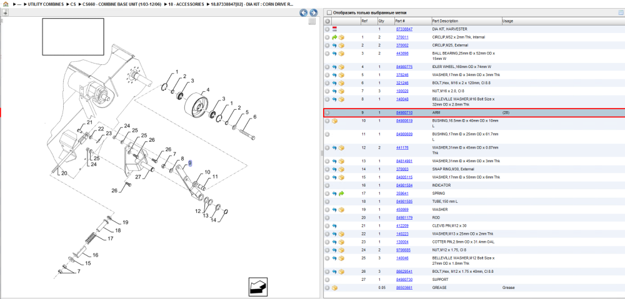Open the '---' breadcrumb level
The height and width of the screenshot is (299, 625).
19,4
